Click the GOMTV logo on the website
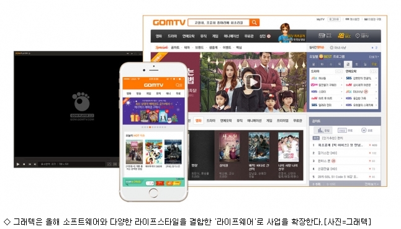The height and width of the screenshot is (229, 401). pos(169,22)
